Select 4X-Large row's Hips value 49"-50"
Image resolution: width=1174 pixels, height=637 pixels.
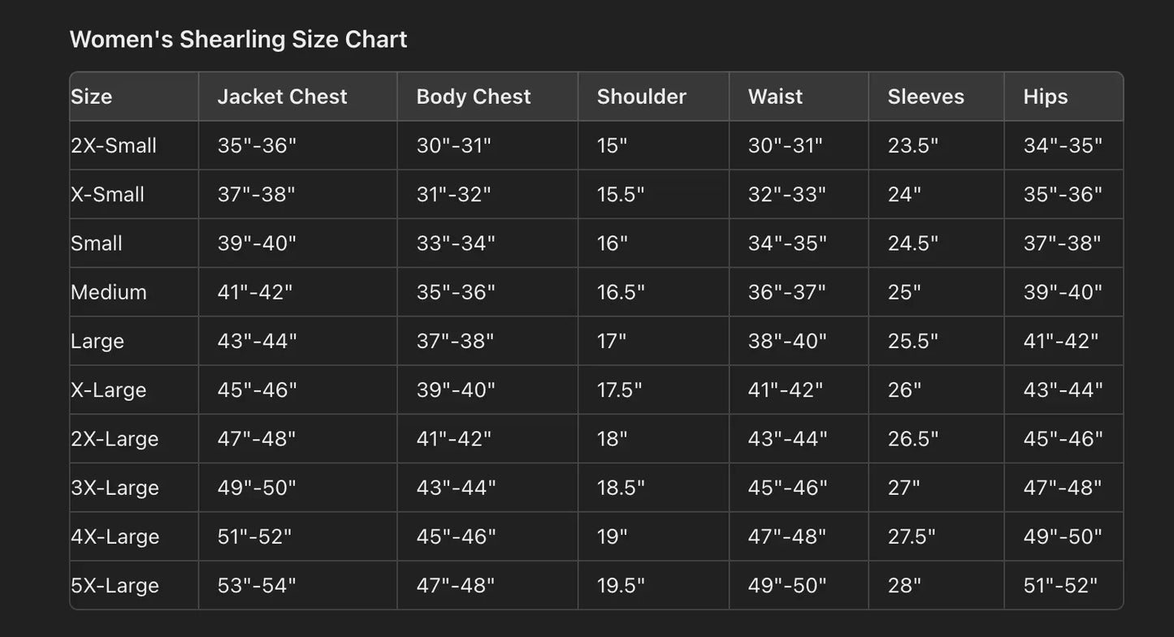(1062, 536)
